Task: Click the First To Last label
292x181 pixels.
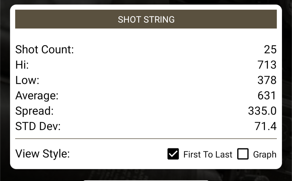Action: click(208, 155)
